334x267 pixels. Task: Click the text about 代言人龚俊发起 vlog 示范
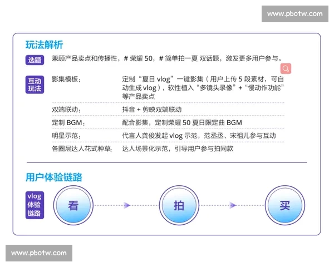[199, 136]
